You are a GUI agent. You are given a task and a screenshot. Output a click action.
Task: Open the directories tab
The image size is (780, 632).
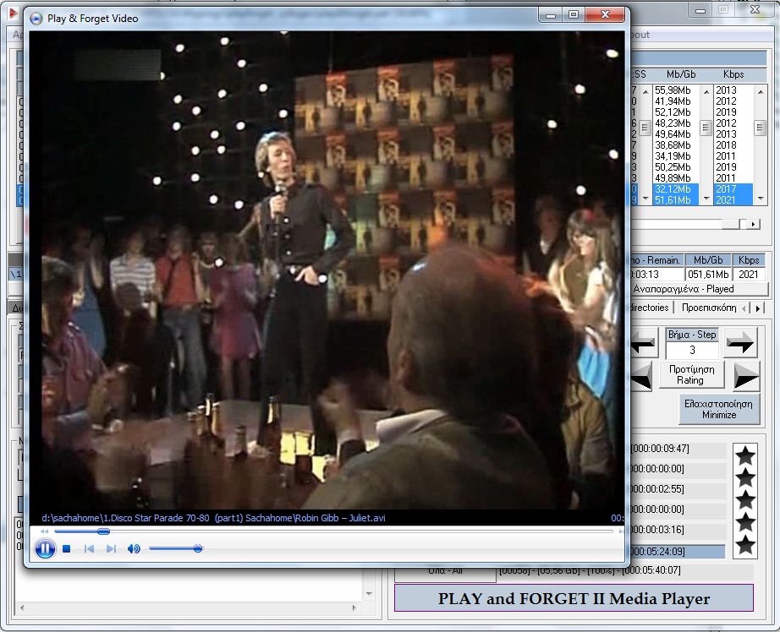(x=649, y=308)
